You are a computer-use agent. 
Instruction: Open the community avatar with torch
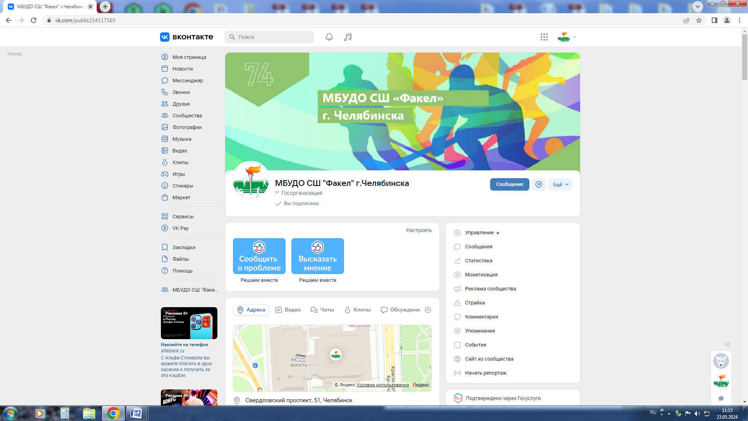(x=251, y=180)
